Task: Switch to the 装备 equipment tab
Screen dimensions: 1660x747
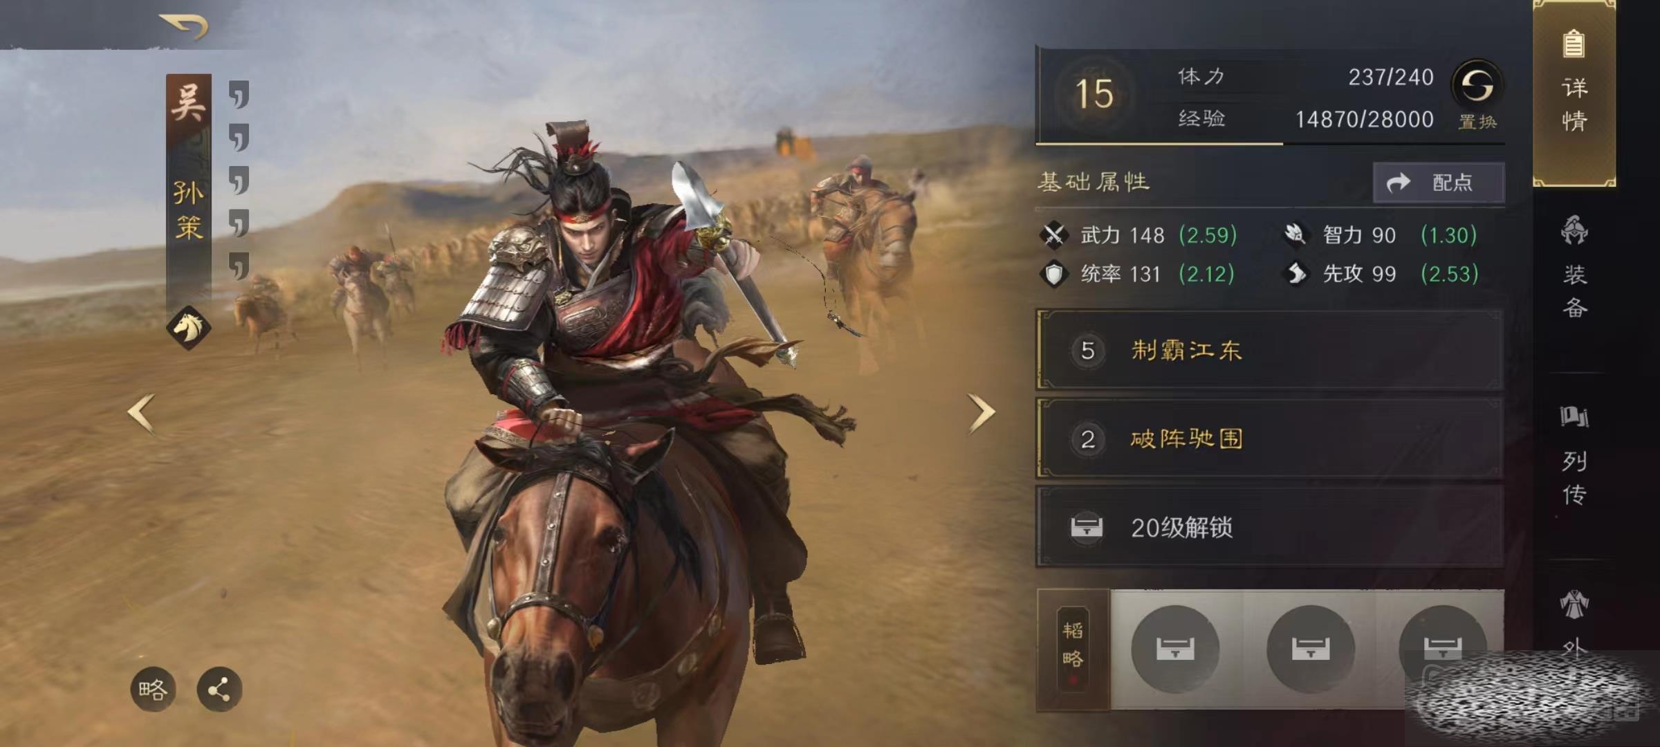Action: click(1574, 267)
